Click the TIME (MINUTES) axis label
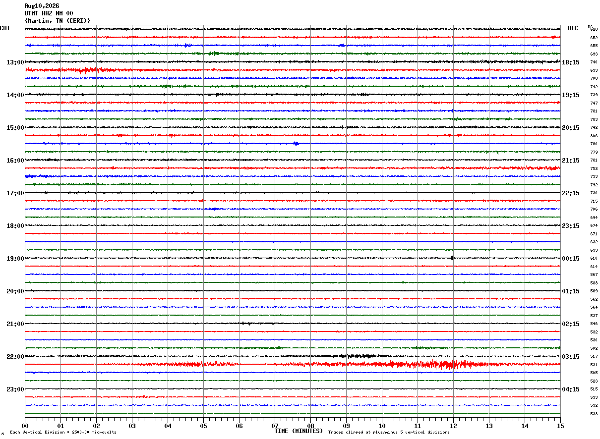 [299, 431]
